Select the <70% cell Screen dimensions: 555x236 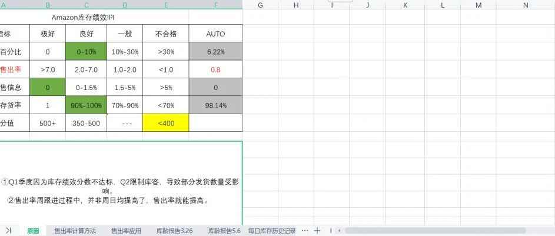(x=165, y=105)
